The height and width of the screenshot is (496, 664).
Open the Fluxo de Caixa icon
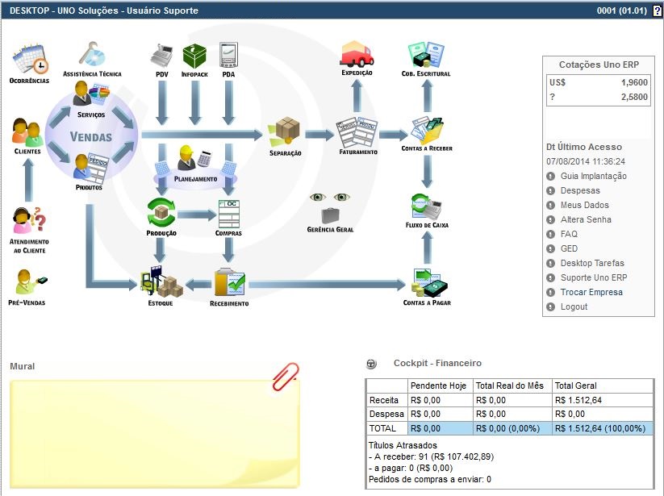point(427,206)
